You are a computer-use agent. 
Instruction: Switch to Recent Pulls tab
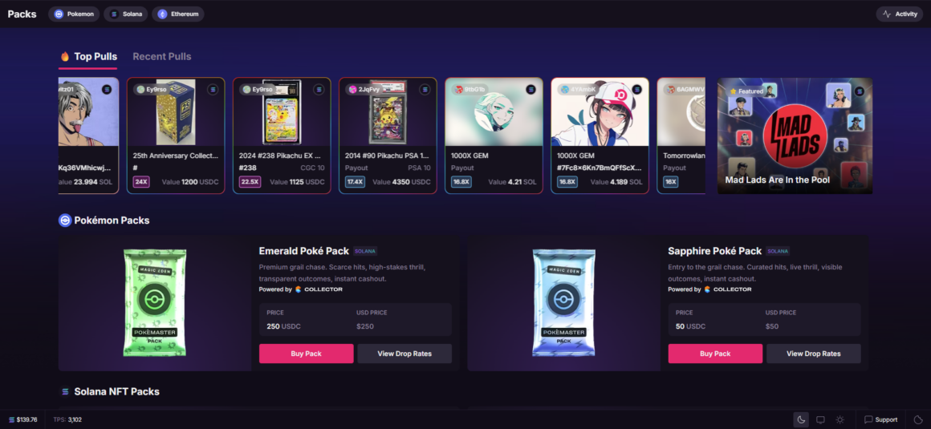(x=162, y=56)
